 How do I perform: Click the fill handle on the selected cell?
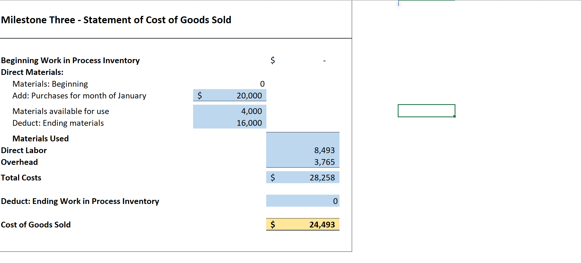click(454, 116)
